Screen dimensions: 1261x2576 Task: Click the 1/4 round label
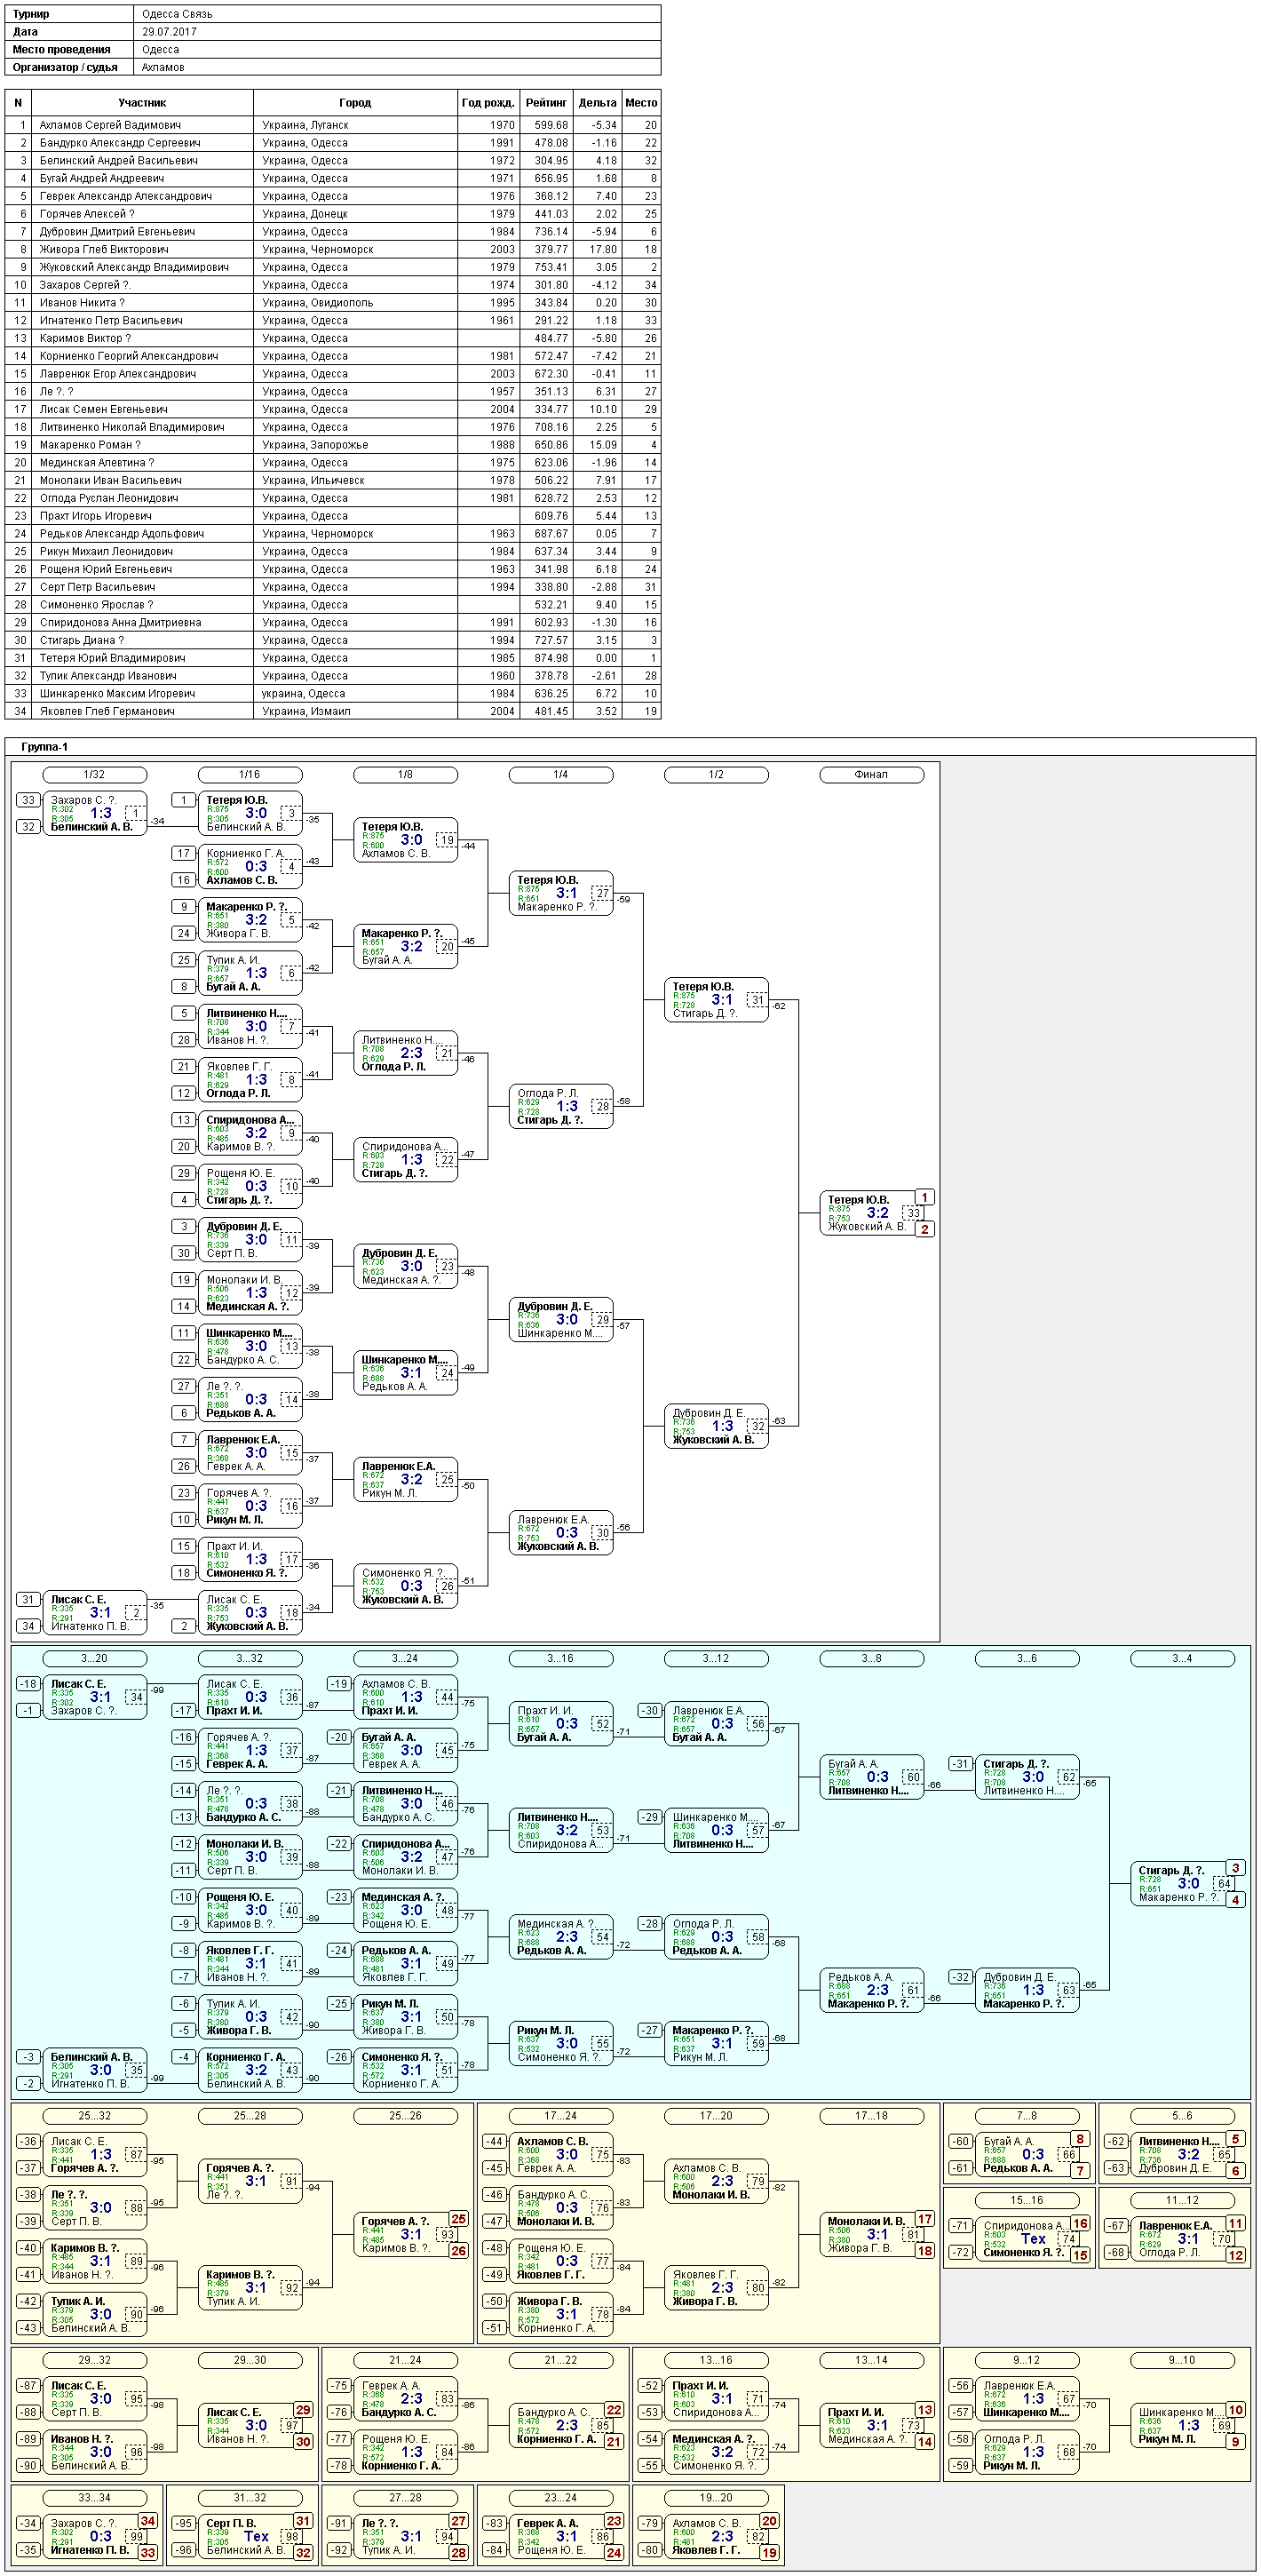561,775
